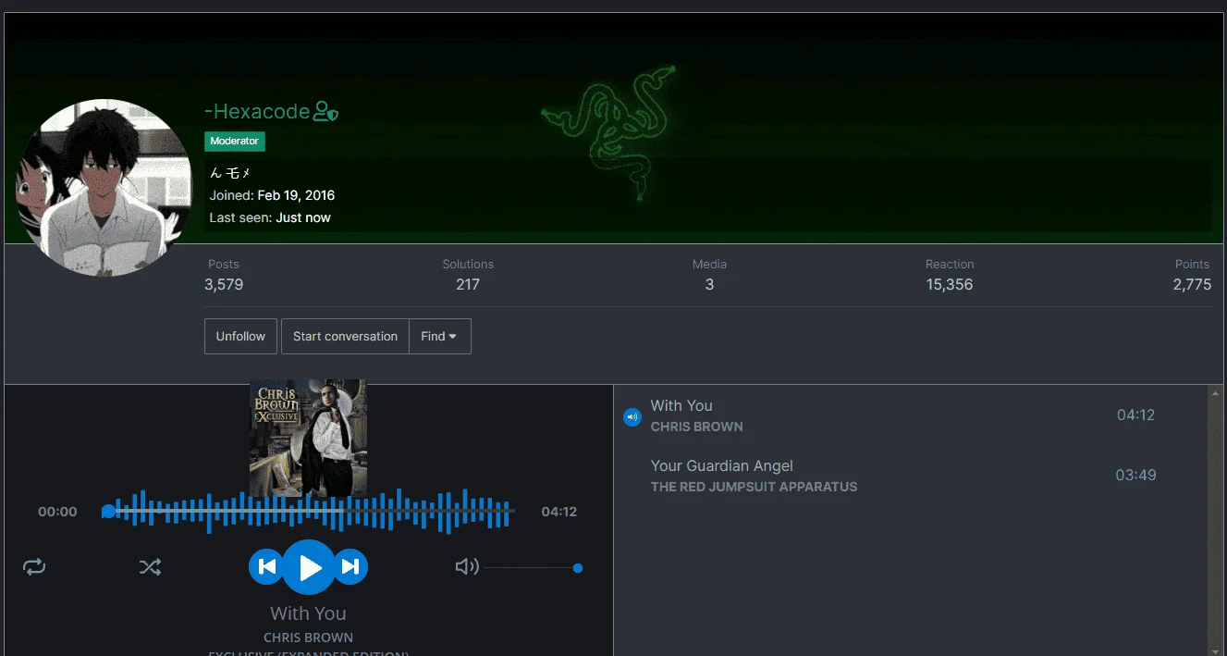Open the Media count 3
Screen dimensions: 1227x656
pyautogui.click(x=709, y=284)
